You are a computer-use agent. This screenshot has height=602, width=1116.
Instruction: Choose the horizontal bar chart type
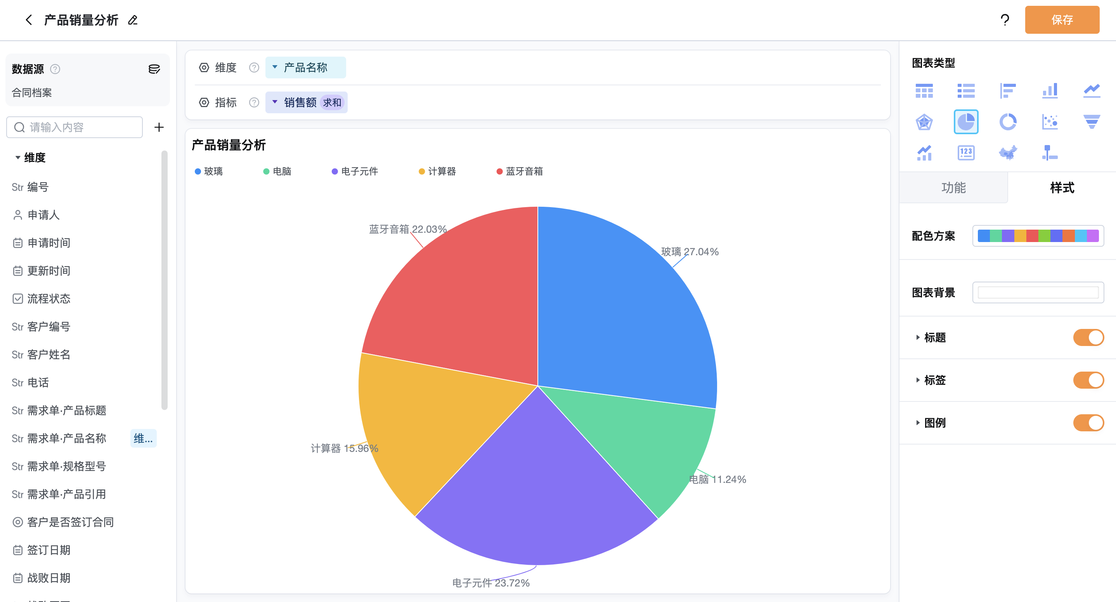[1008, 91]
